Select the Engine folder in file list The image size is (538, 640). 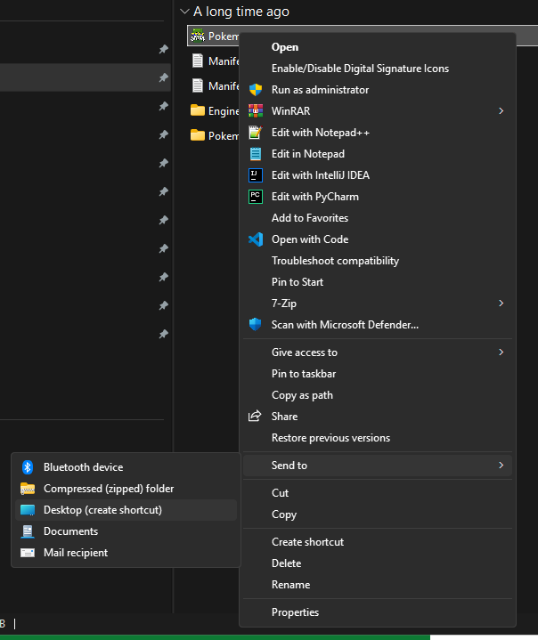pyautogui.click(x=215, y=110)
